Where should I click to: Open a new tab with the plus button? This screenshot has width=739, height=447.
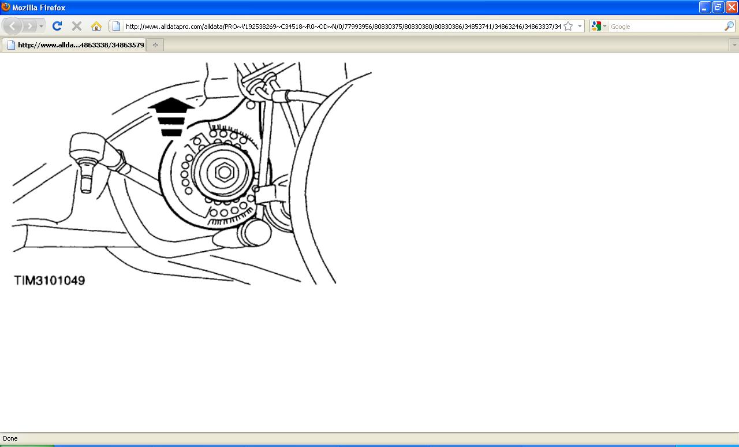[155, 44]
